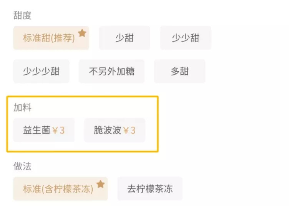The image size is (289, 206).
Task: Click the star icon on 标准甜(推荐)
Action: click(82, 33)
